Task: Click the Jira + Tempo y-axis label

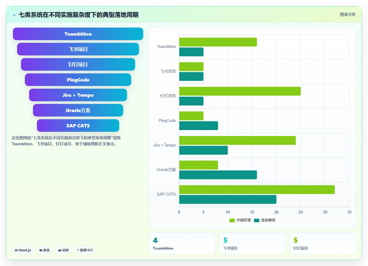Action: point(165,145)
